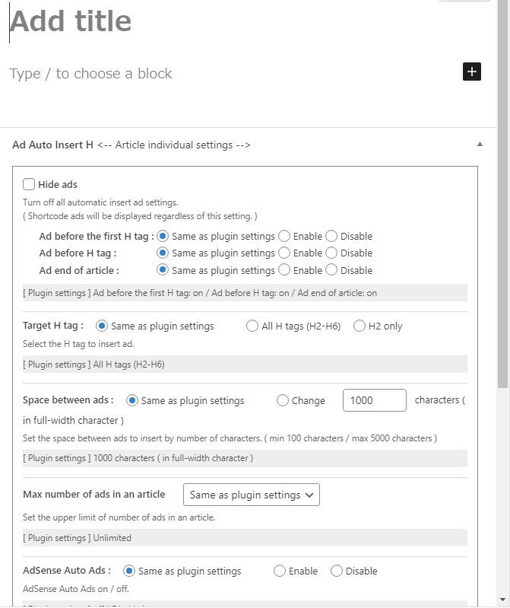Select Disable for Ad before H tag
The height and width of the screenshot is (608, 510).
click(331, 253)
